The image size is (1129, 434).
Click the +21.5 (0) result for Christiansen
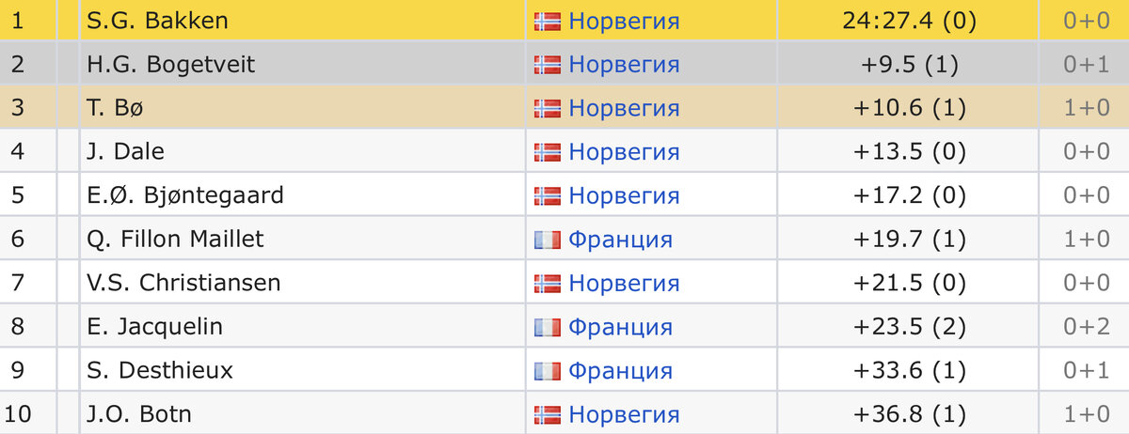(x=909, y=283)
